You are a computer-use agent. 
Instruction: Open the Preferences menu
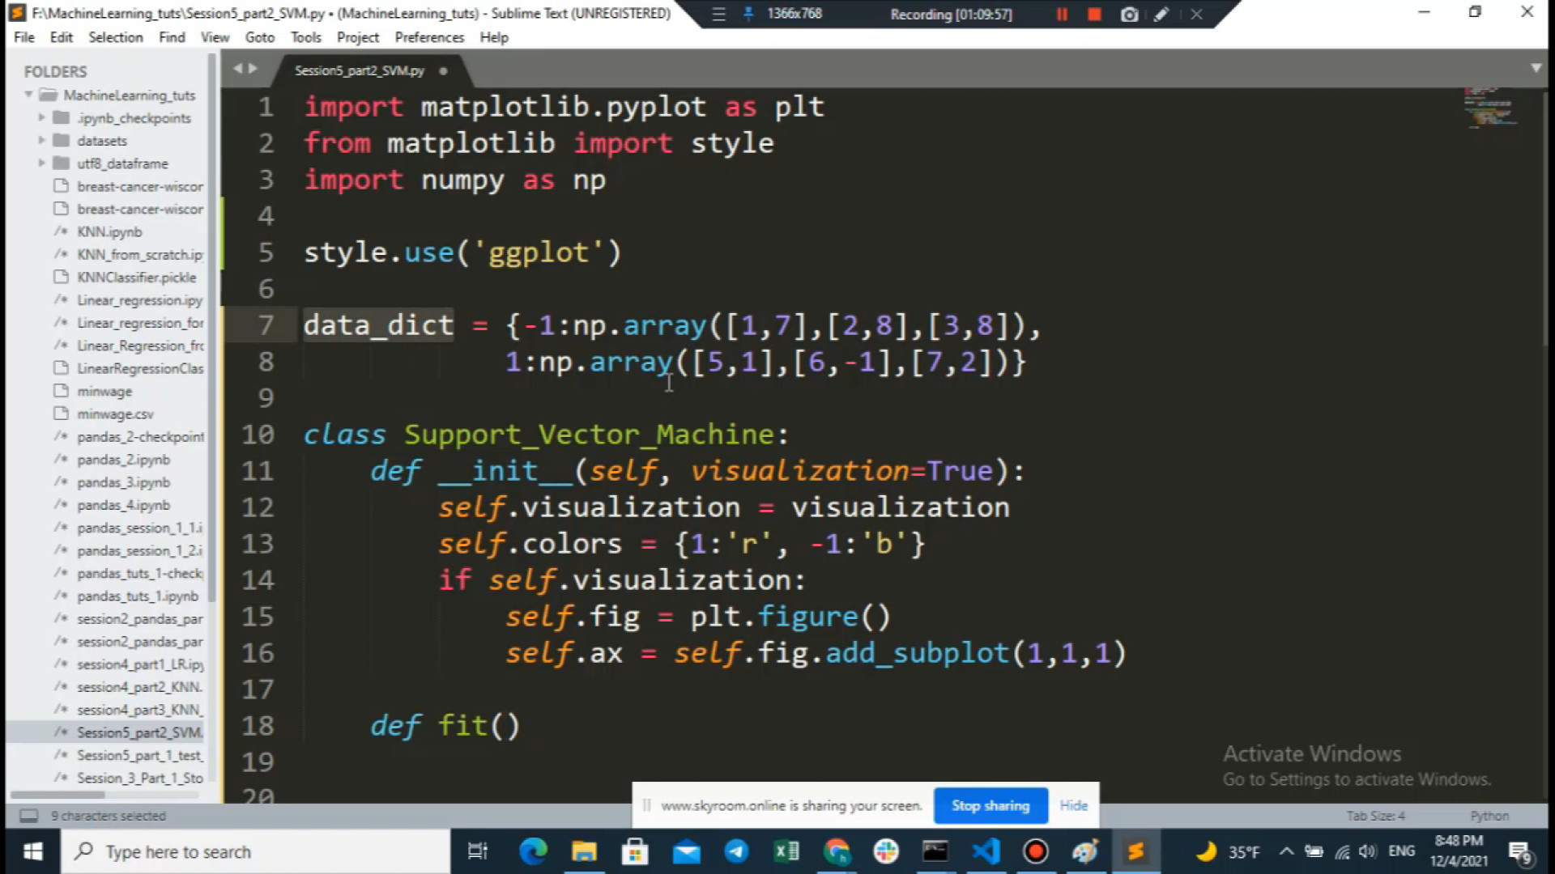pyautogui.click(x=429, y=37)
